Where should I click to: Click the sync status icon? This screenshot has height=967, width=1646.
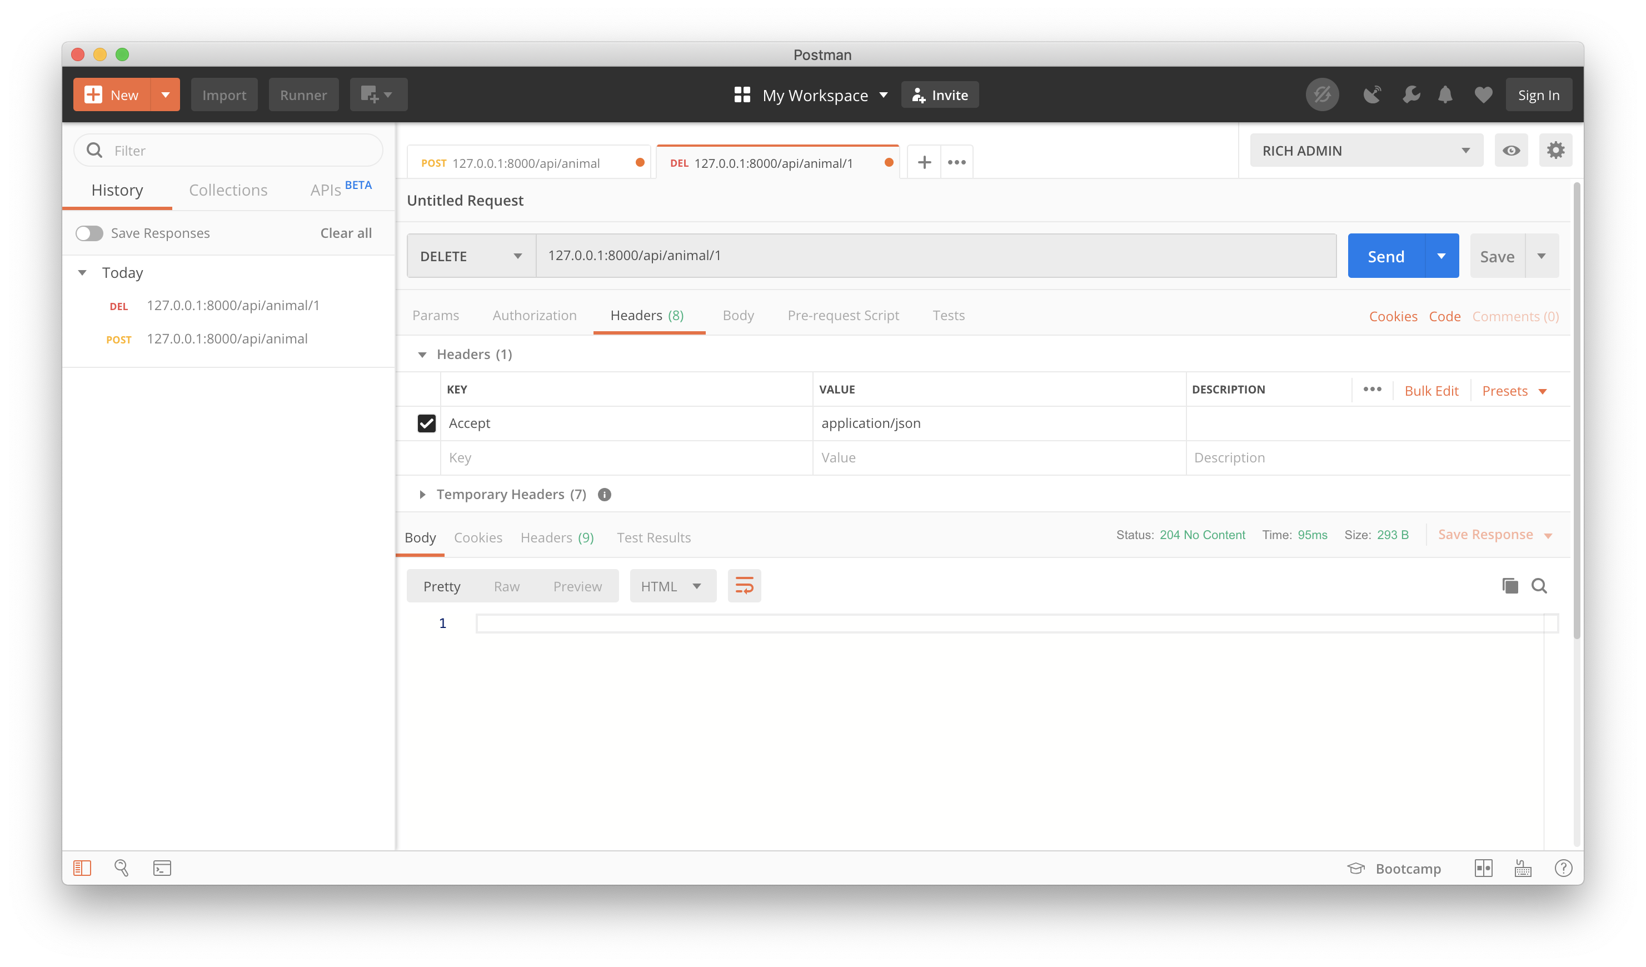click(x=1321, y=94)
